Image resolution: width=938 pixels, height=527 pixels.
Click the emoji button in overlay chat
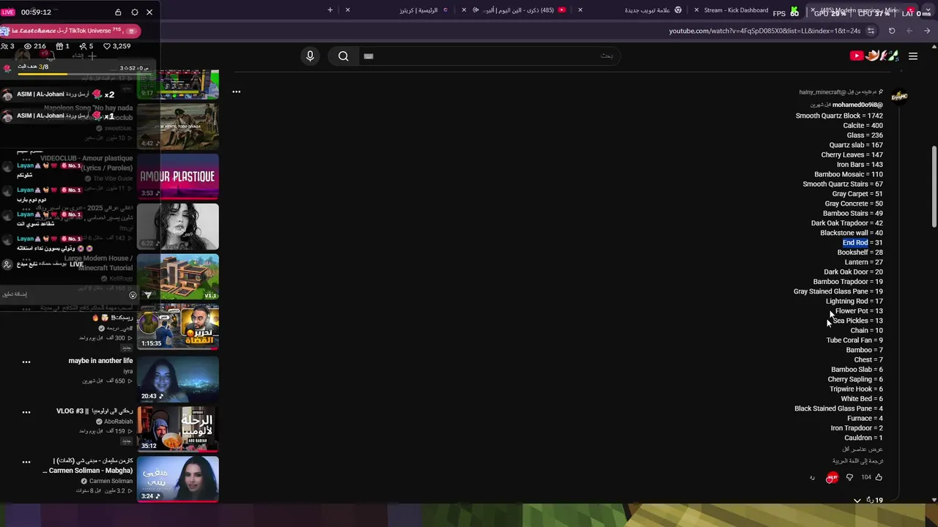point(133,295)
